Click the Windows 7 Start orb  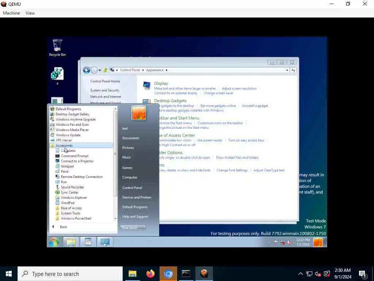pos(54,242)
